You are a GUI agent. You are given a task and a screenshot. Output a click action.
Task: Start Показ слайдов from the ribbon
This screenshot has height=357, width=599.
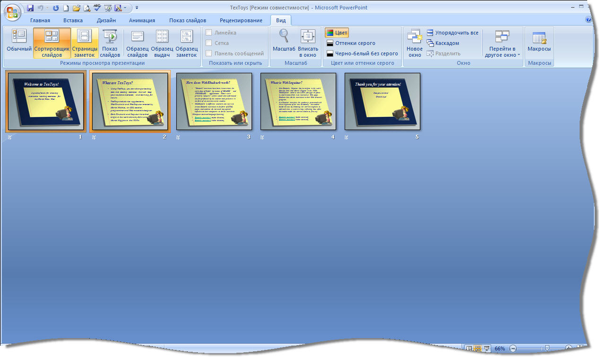coord(110,42)
